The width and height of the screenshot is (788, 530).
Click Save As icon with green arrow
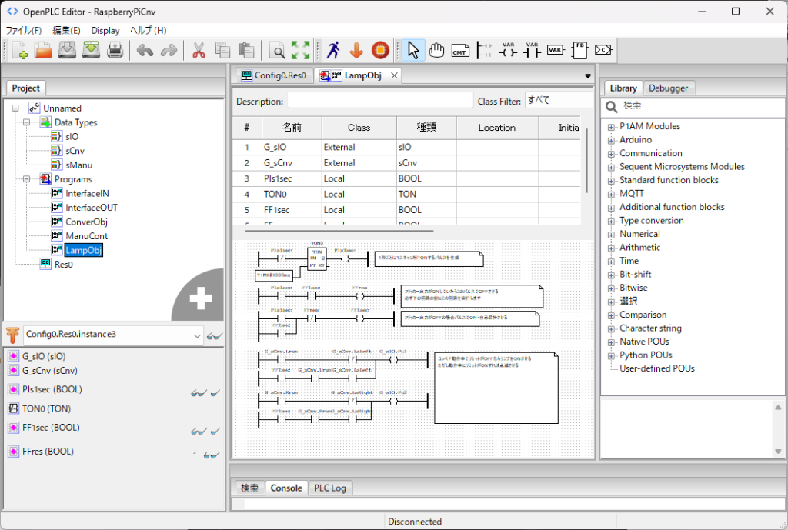coord(91,50)
